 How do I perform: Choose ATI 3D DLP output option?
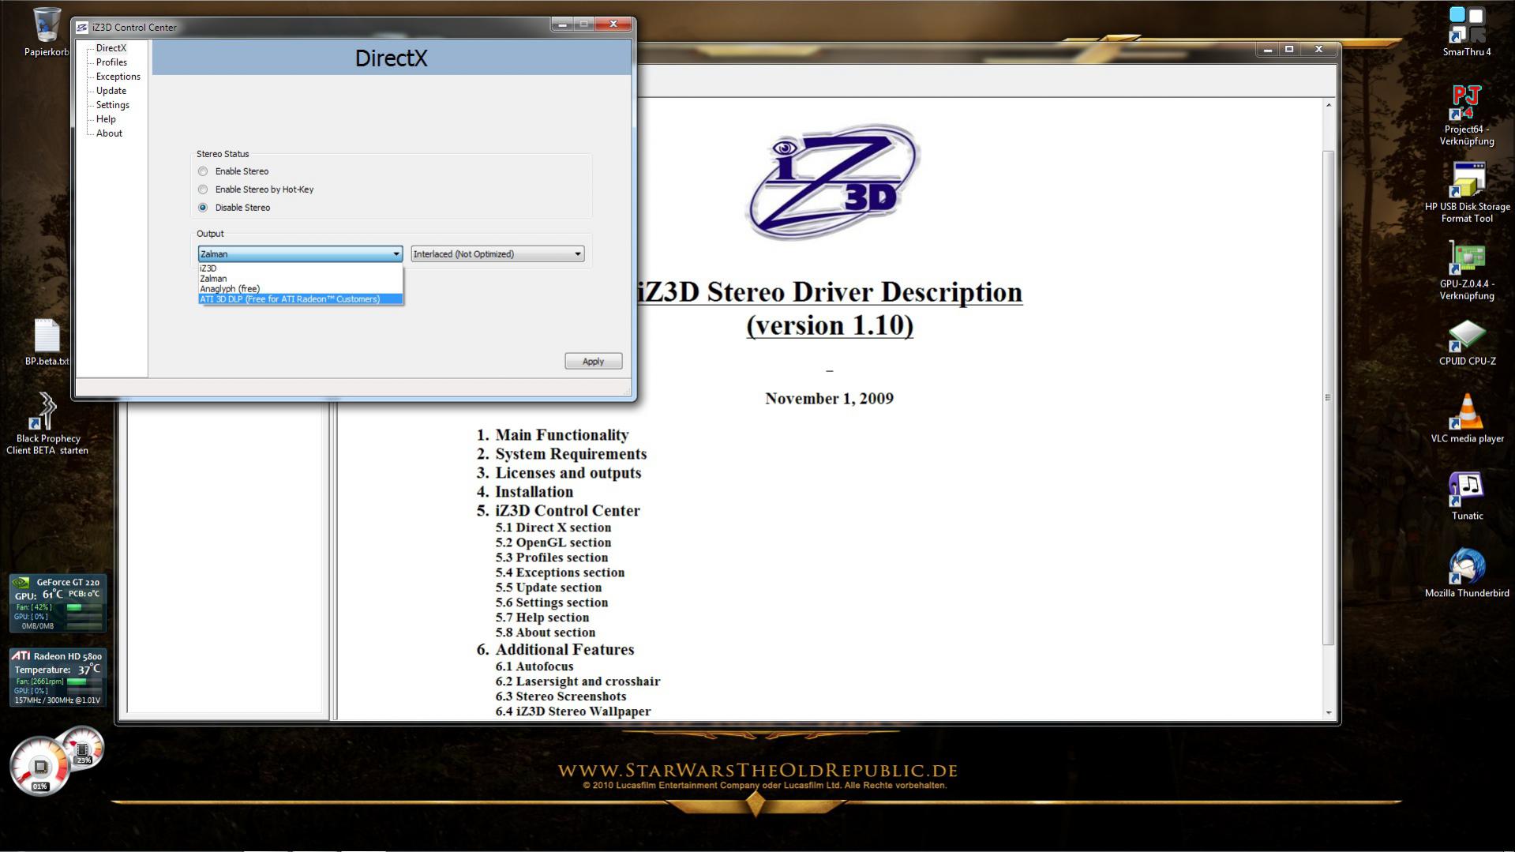point(300,299)
